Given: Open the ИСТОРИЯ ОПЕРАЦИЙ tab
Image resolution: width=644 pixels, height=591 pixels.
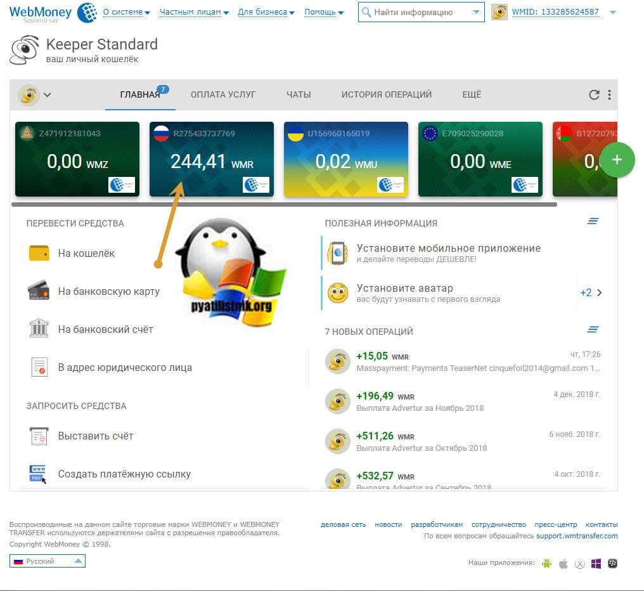Looking at the screenshot, I should [x=386, y=94].
